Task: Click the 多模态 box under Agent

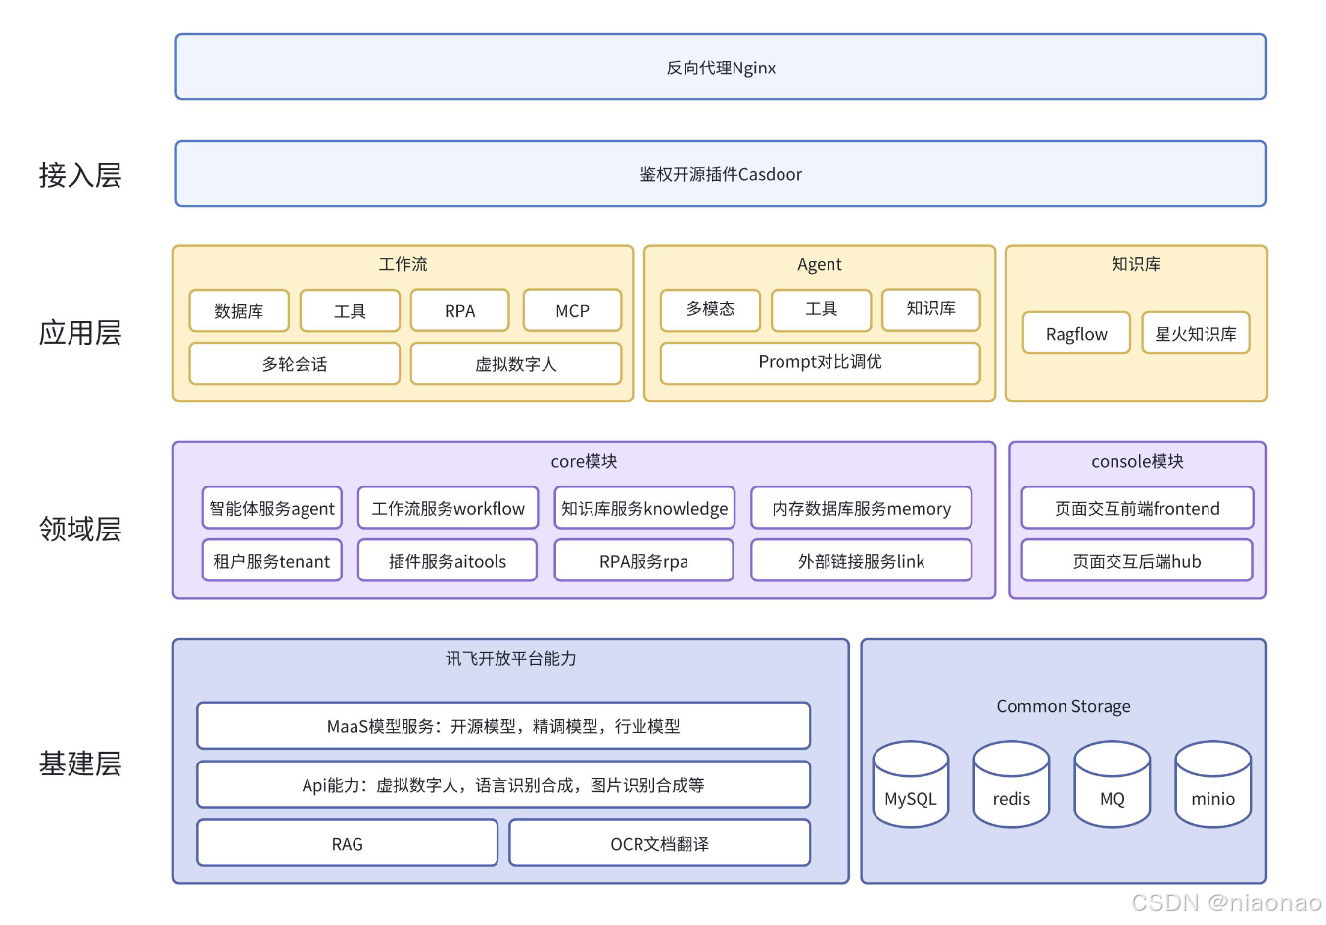Action: click(710, 310)
